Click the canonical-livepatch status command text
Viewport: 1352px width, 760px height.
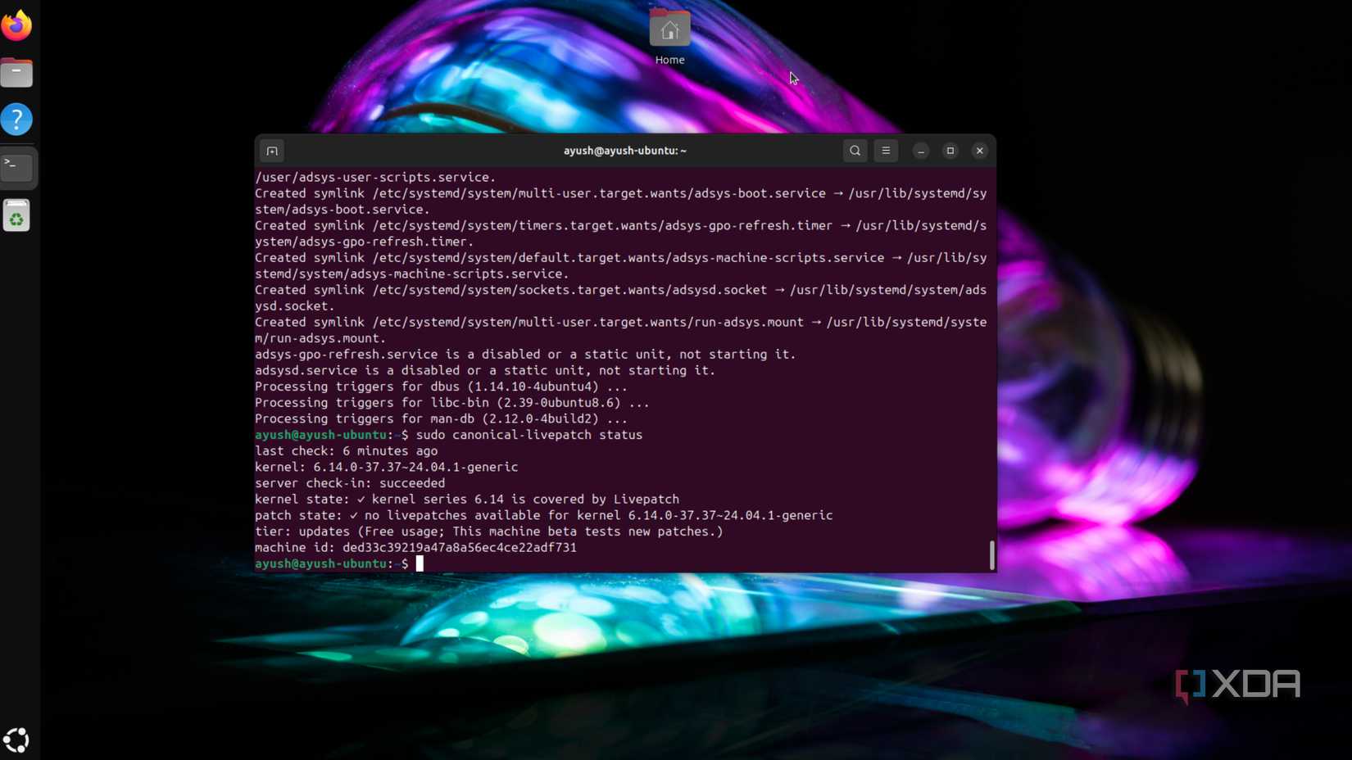pyautogui.click(x=533, y=435)
